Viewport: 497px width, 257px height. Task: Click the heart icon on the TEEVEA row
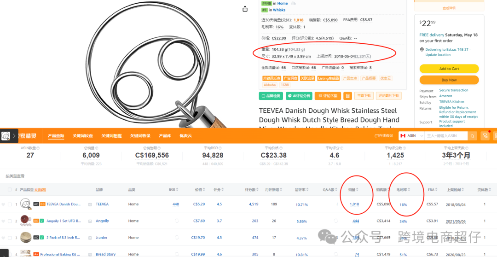pos(3,204)
